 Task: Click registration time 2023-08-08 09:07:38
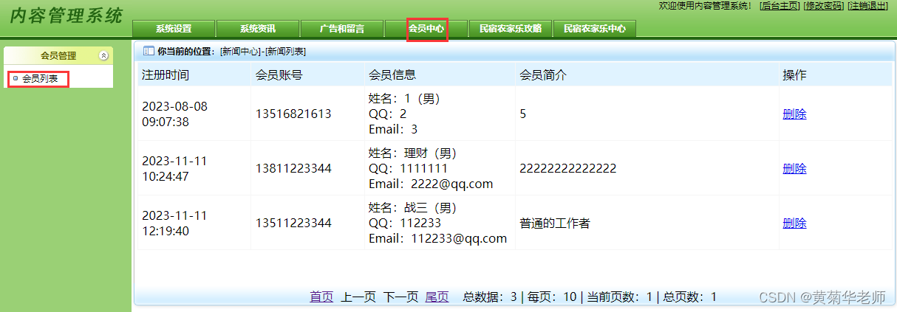[x=175, y=114]
